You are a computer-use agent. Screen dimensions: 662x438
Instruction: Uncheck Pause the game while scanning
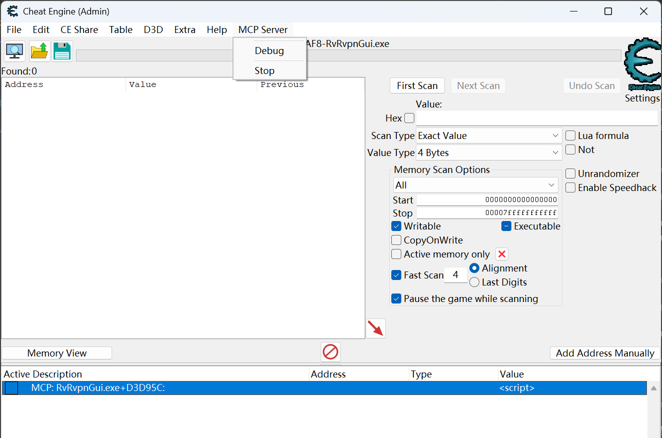click(396, 298)
